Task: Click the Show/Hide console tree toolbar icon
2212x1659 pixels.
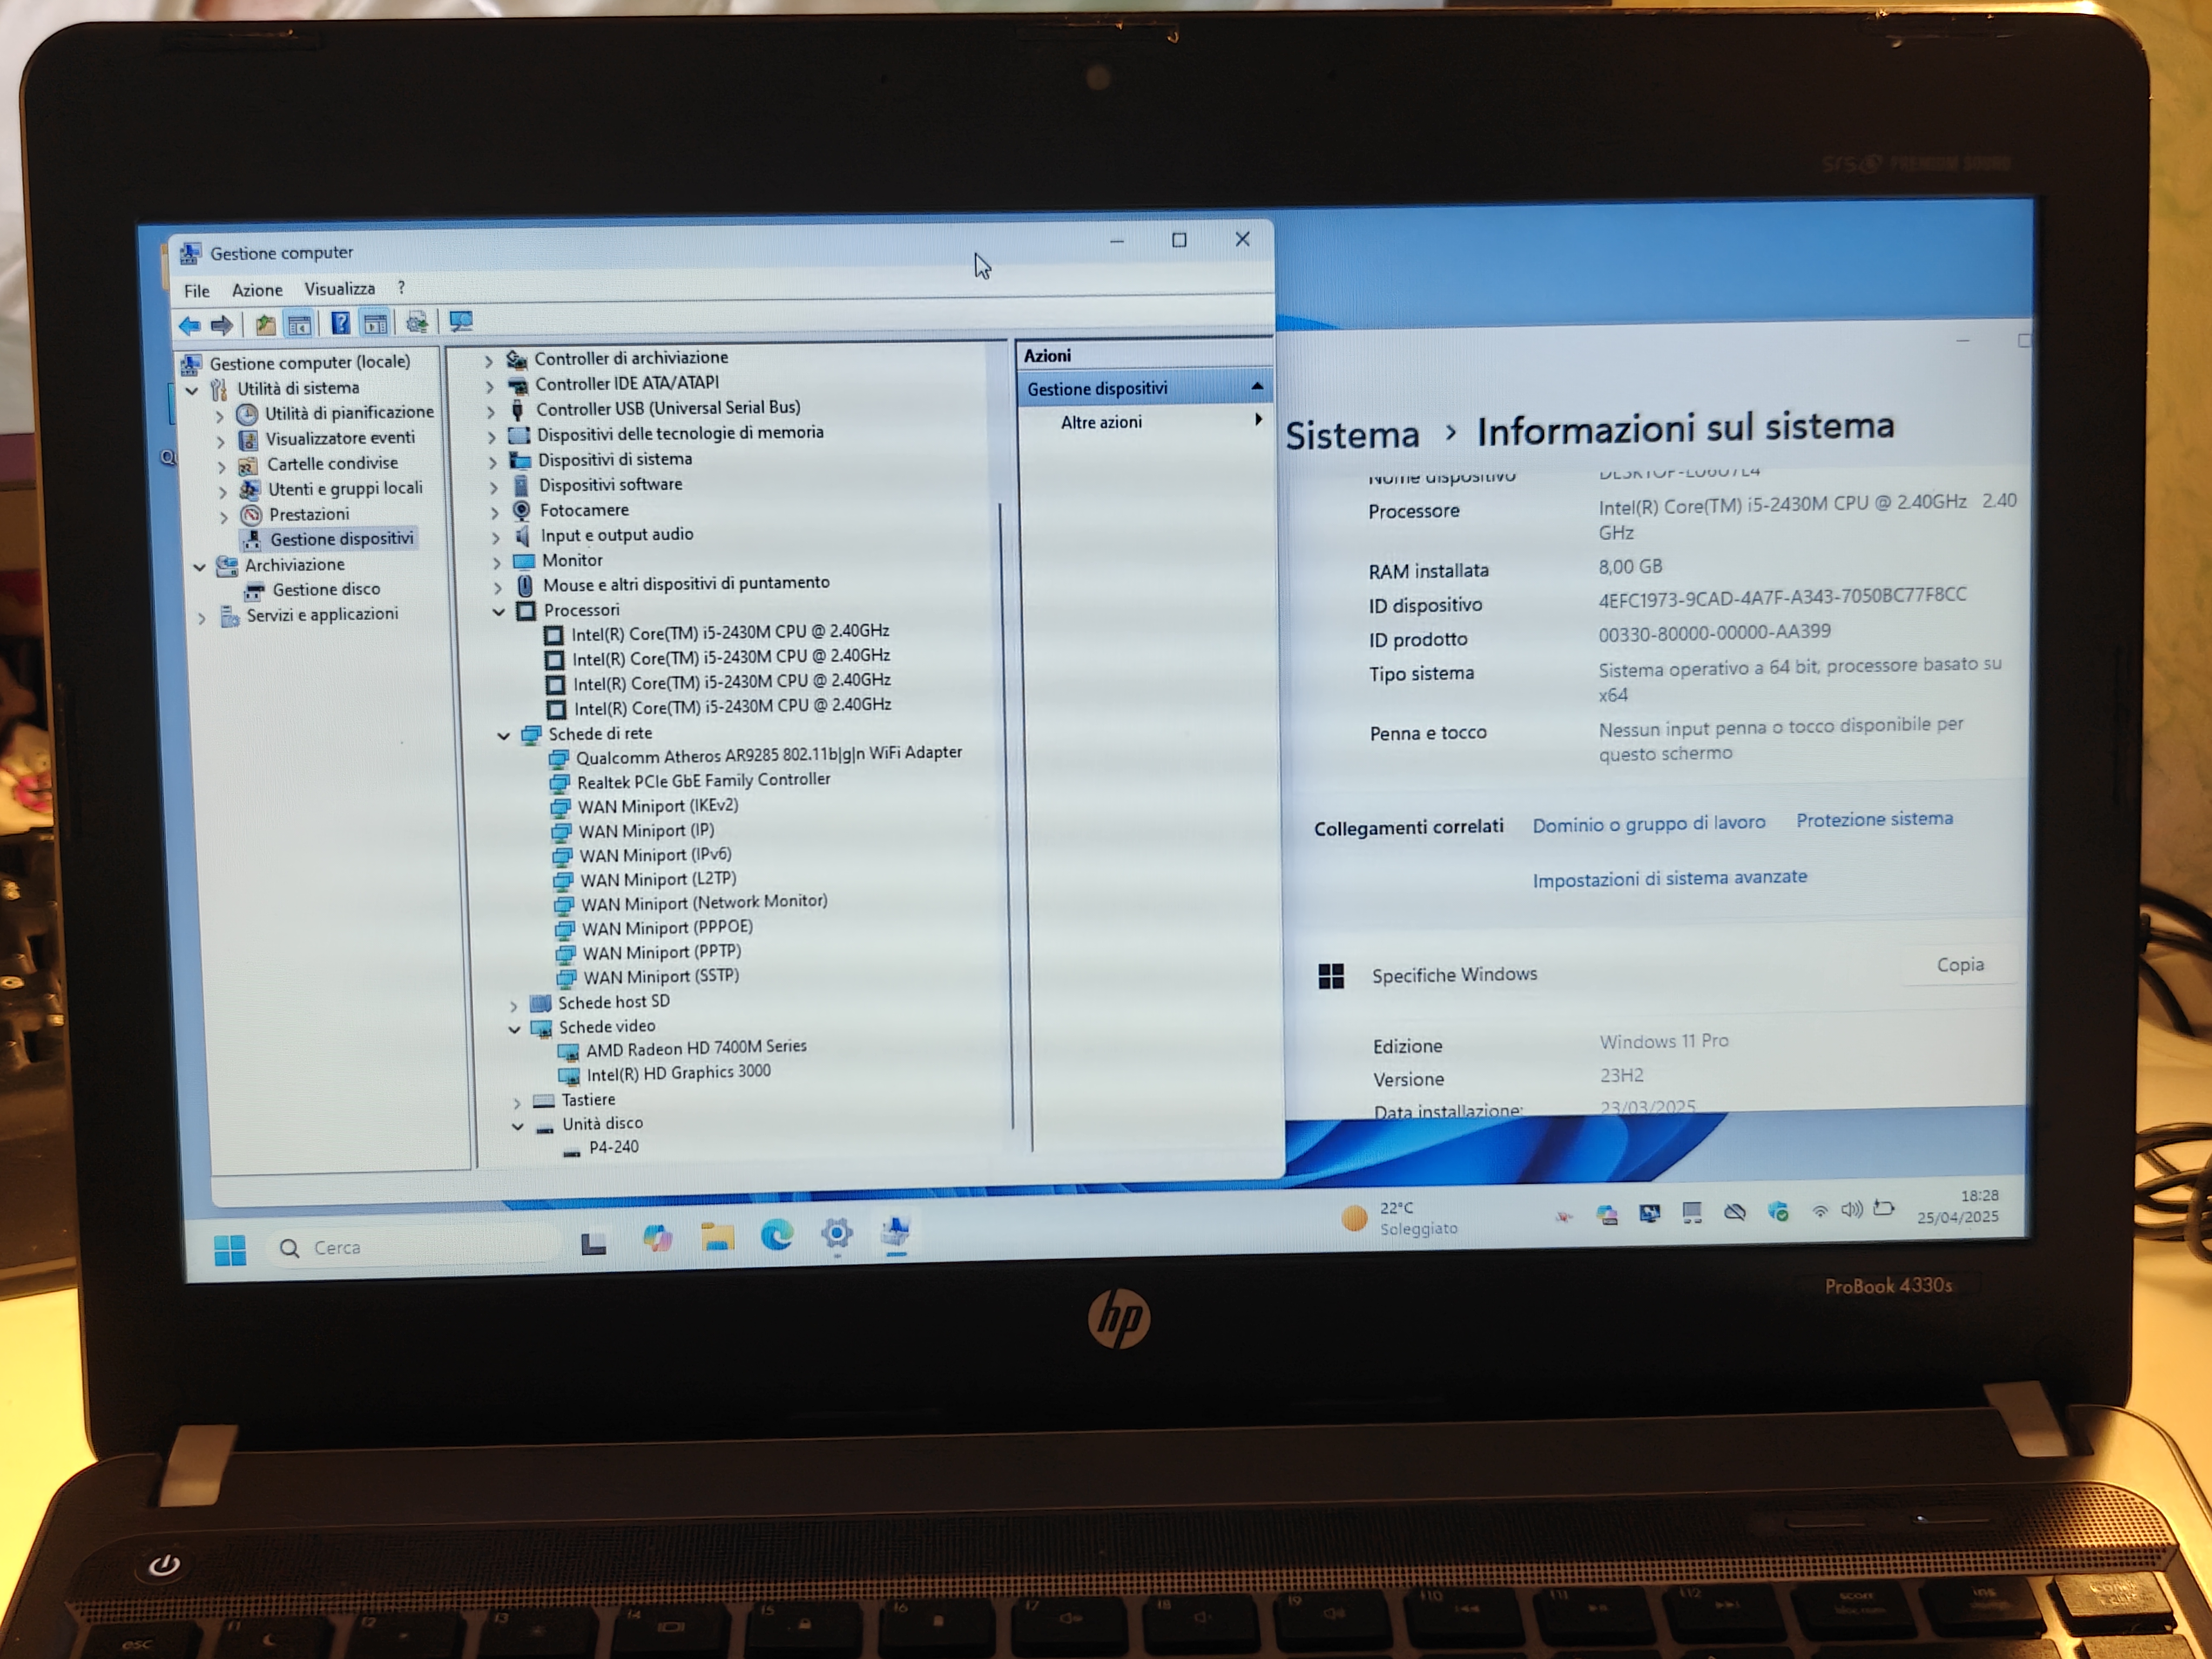Action: pyautogui.click(x=298, y=324)
